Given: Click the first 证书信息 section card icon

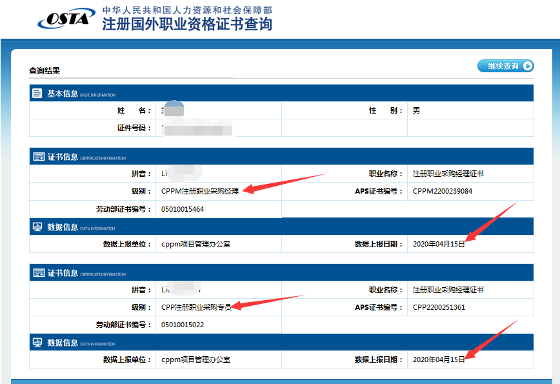Looking at the screenshot, I should [x=37, y=157].
